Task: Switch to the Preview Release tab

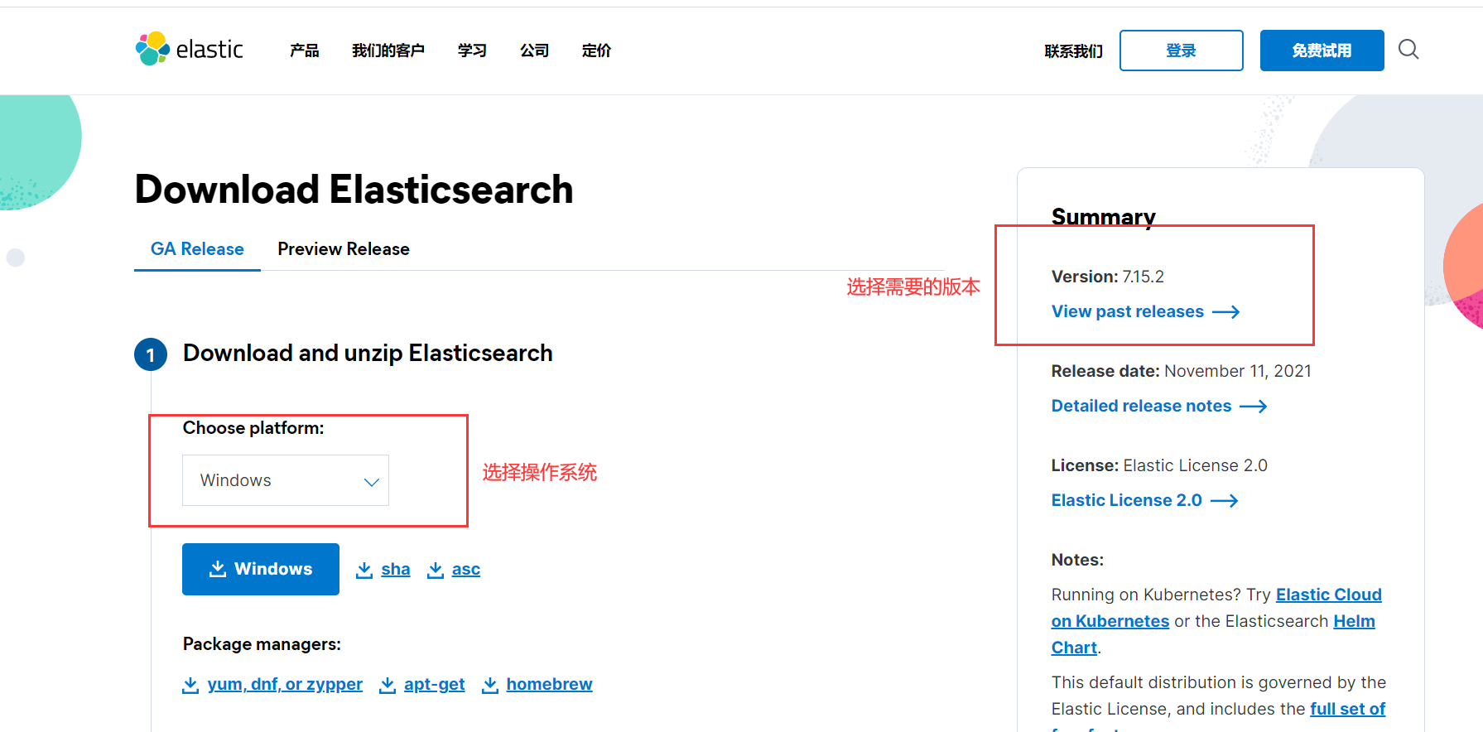Action: coord(344,249)
